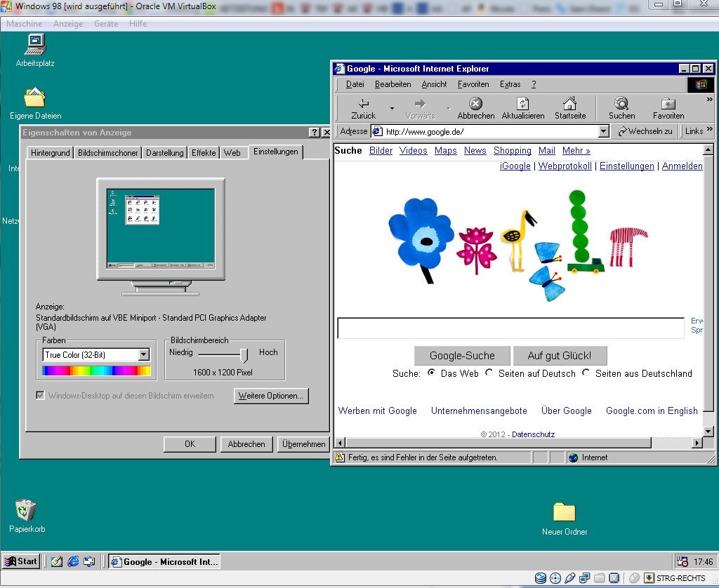Viewport: 719px width, 588px height.
Task: Open the Zurück history dropdown arrow
Action: [392, 108]
